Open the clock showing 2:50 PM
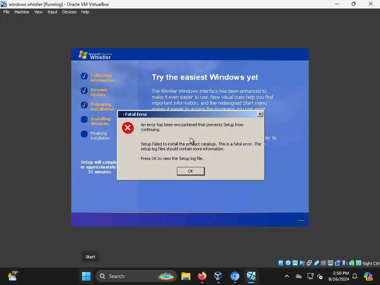 339,276
